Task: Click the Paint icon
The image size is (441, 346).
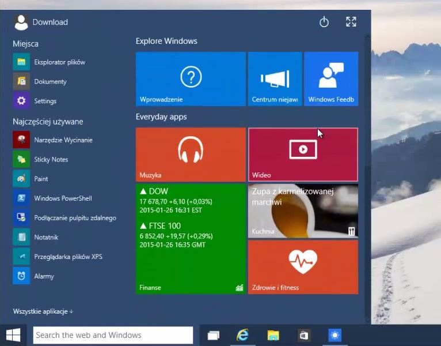Action: coord(21,179)
